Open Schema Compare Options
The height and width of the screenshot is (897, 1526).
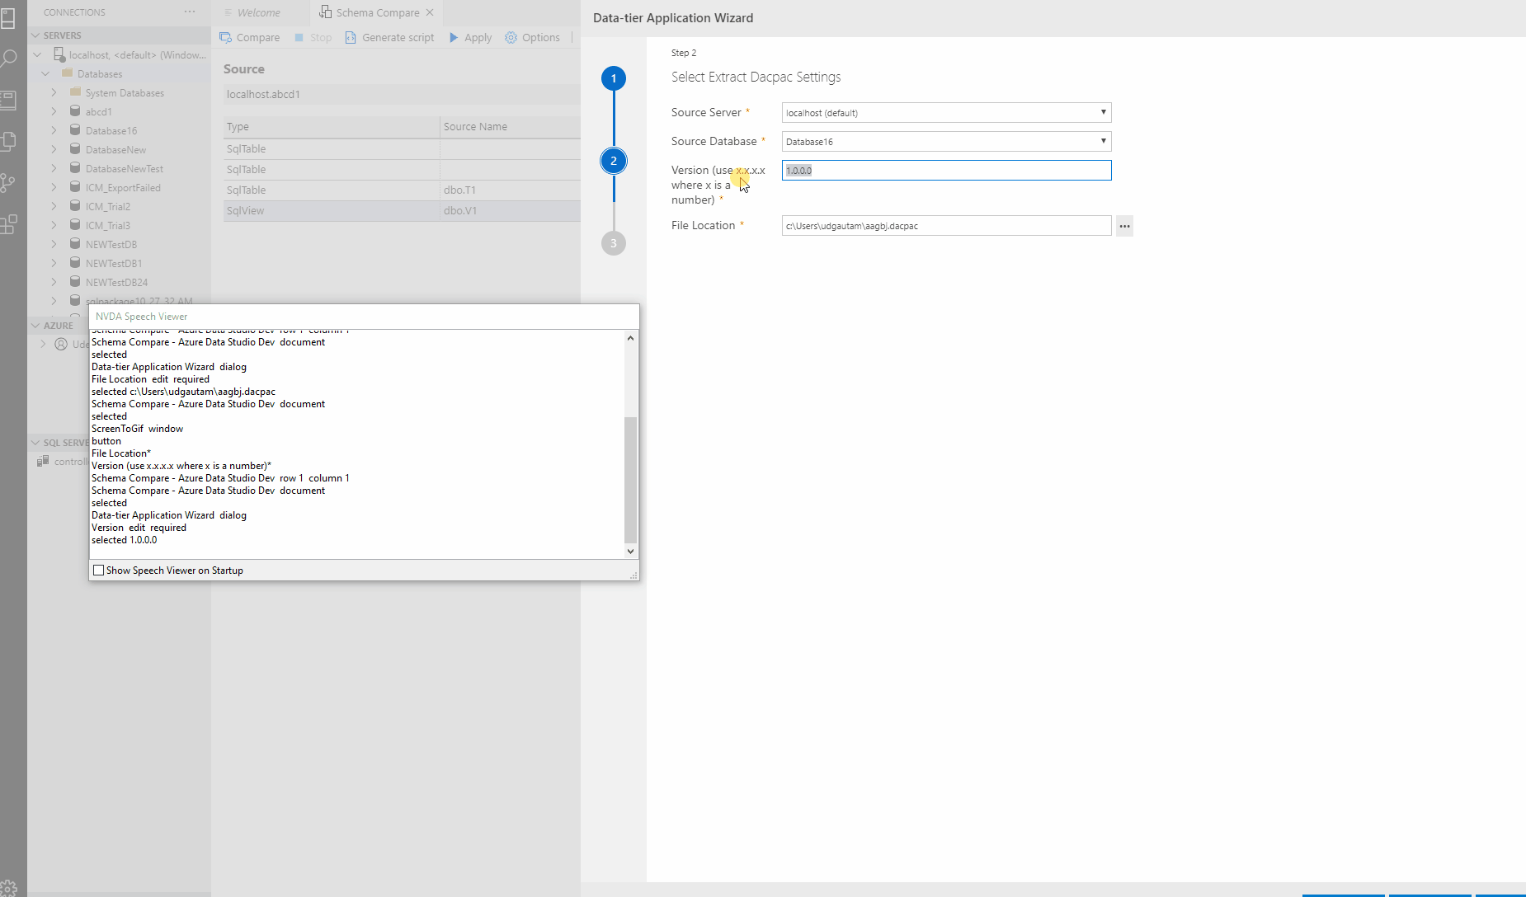(532, 37)
